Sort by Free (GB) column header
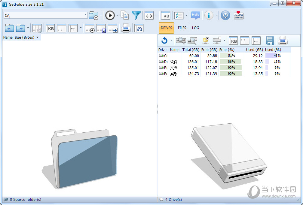This screenshot has height=205, width=303. tap(209, 50)
